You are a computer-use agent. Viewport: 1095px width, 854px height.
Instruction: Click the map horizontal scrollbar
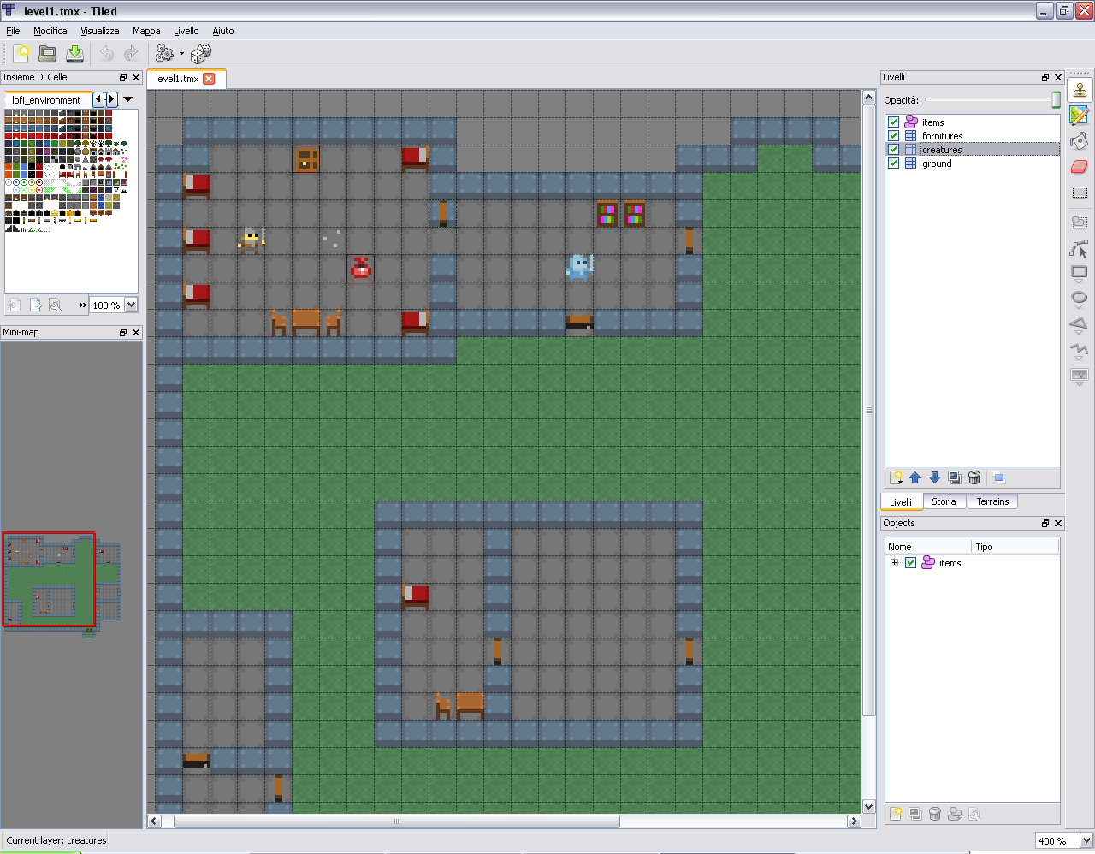[x=396, y=821]
